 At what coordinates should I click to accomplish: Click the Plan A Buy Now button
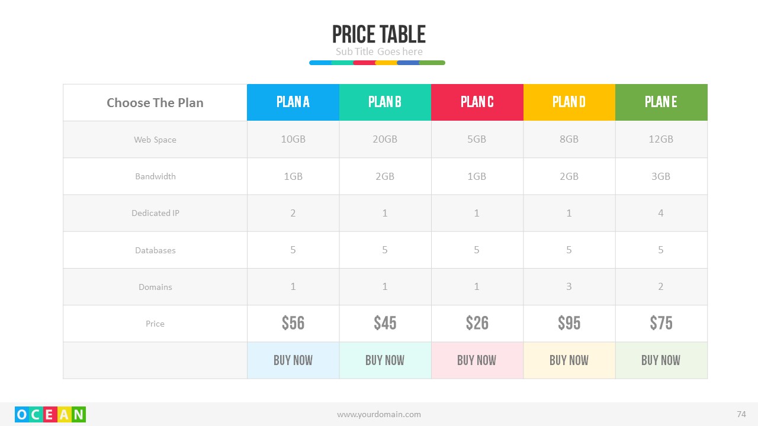click(x=293, y=360)
